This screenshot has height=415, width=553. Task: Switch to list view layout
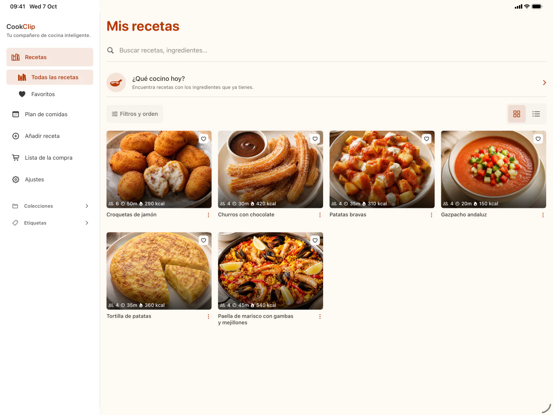point(536,114)
